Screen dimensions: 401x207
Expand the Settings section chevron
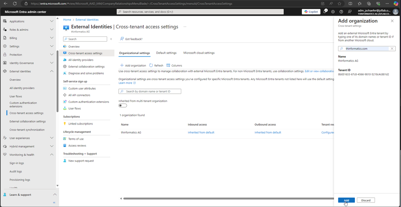pyautogui.click(x=52, y=46)
